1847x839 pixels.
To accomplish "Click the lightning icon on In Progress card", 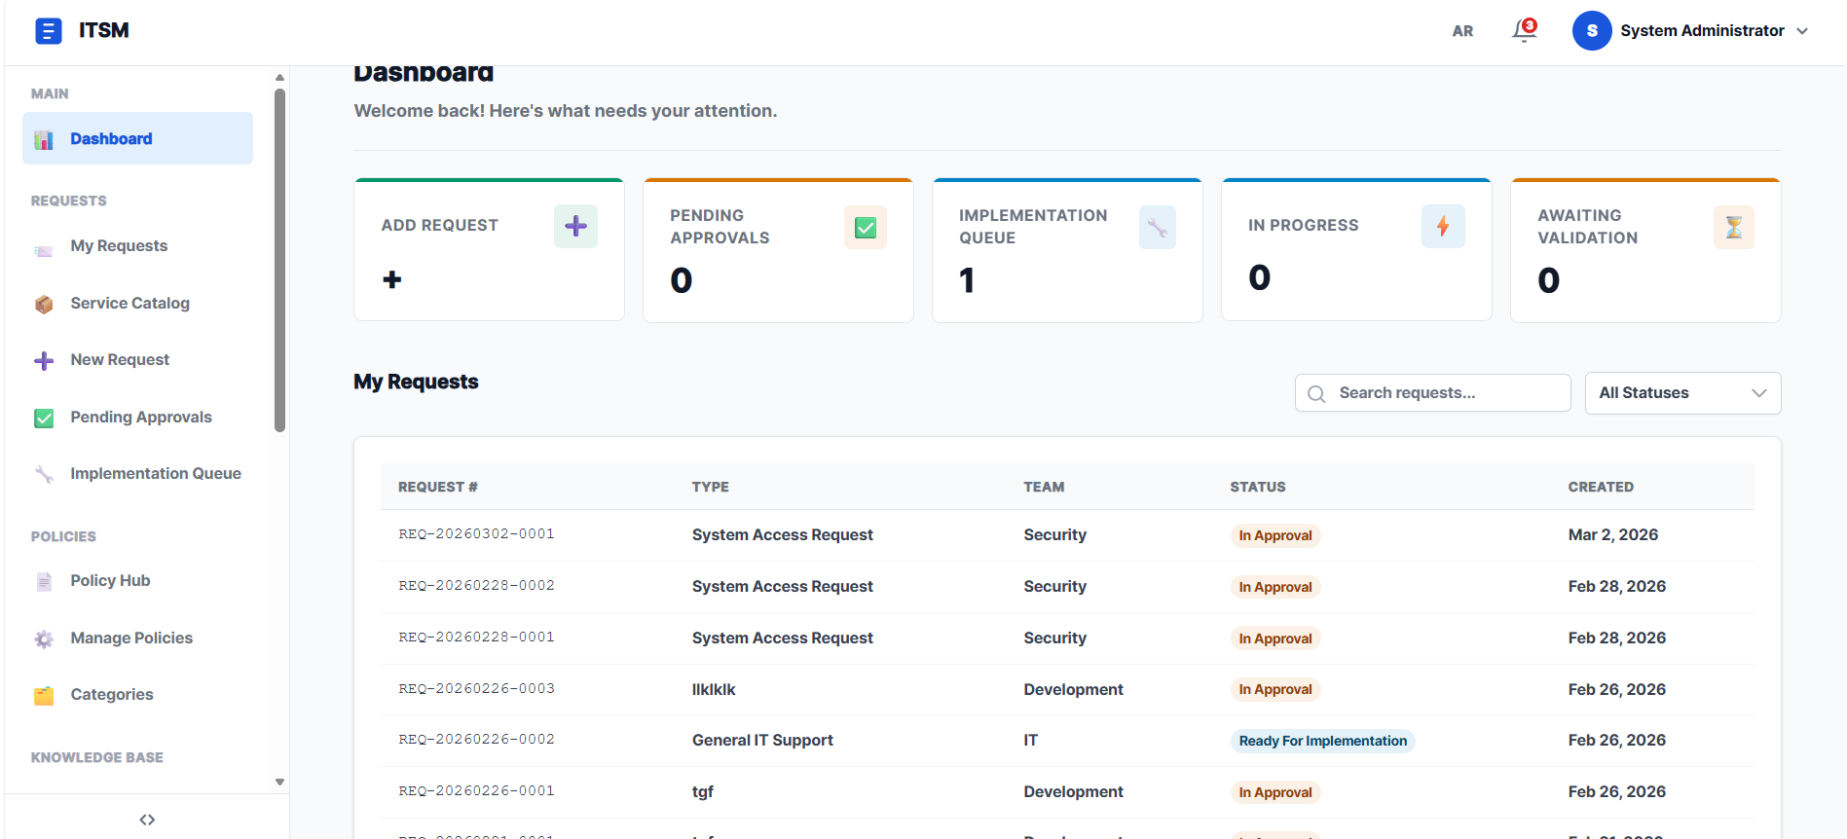I will 1443,226.
